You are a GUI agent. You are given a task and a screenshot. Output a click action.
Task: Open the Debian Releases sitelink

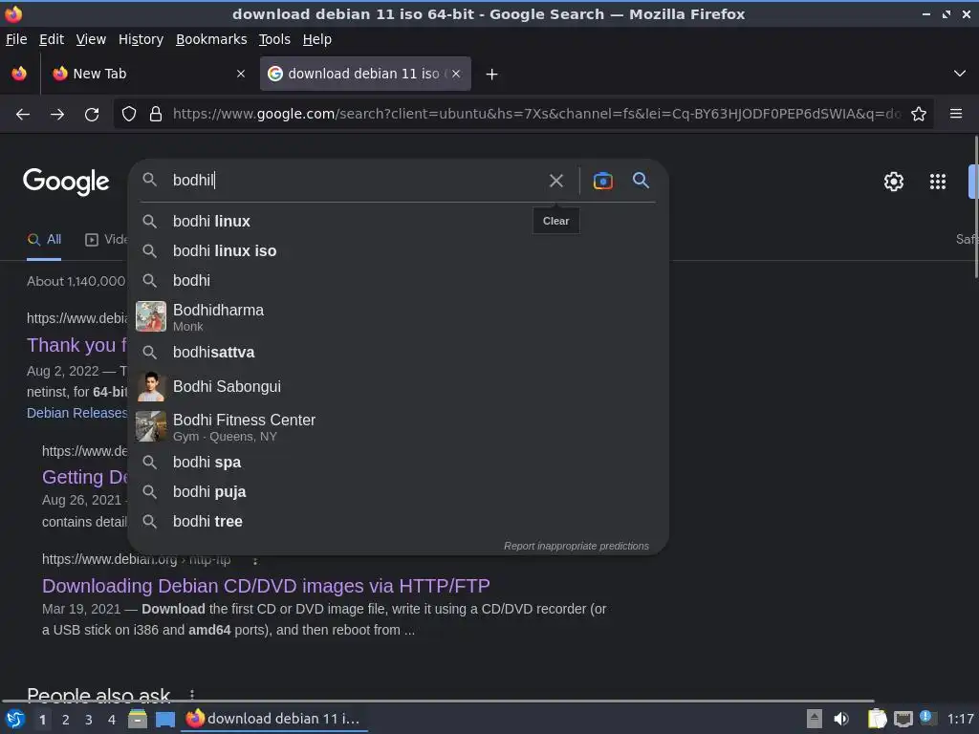tap(76, 413)
